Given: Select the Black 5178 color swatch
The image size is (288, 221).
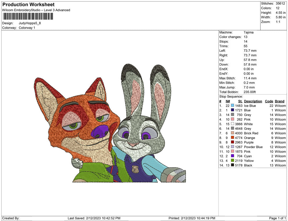Looking at the screenshot, I should pyautogui.click(x=232, y=165).
